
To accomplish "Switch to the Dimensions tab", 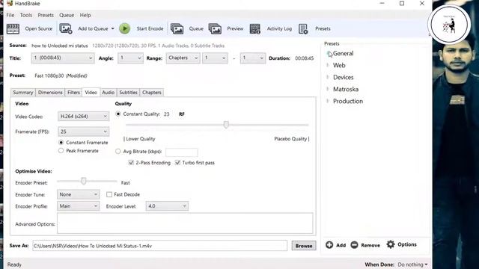I will tap(50, 93).
